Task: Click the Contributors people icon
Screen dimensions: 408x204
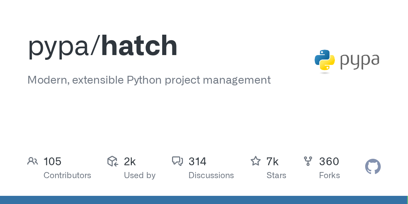Action: 33,161
